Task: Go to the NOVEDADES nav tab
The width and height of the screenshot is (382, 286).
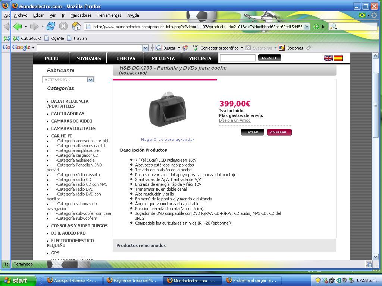Action: 88,58
